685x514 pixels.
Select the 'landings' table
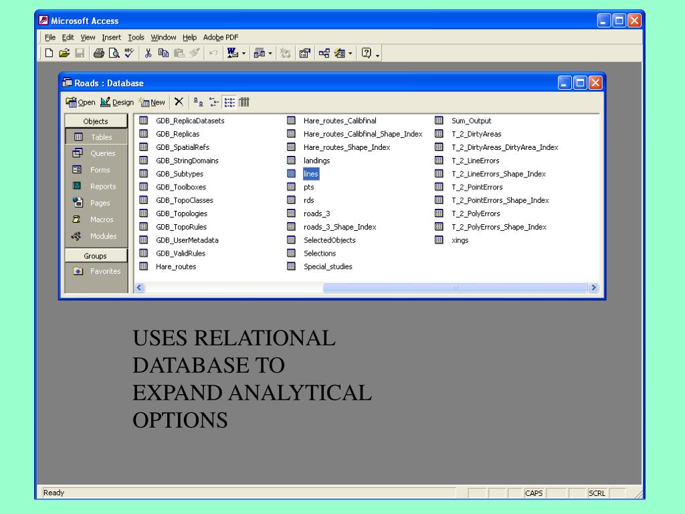click(x=316, y=161)
